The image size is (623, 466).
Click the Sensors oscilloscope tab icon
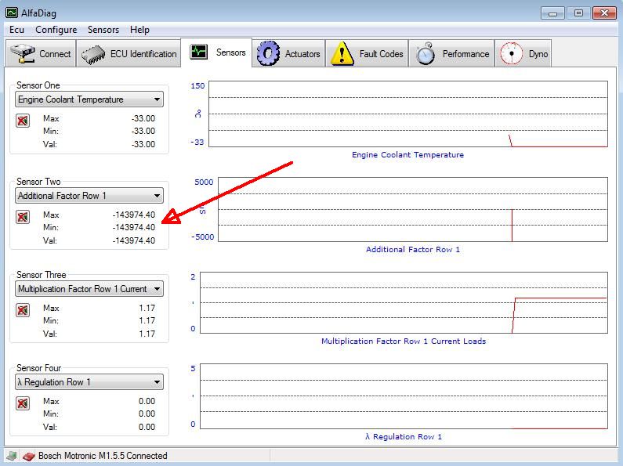[x=199, y=52]
